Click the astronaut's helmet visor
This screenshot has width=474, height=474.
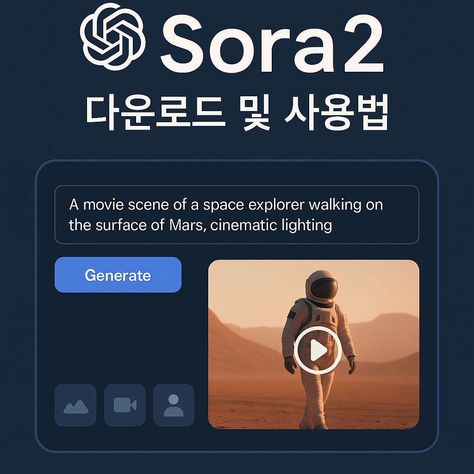click(x=324, y=288)
